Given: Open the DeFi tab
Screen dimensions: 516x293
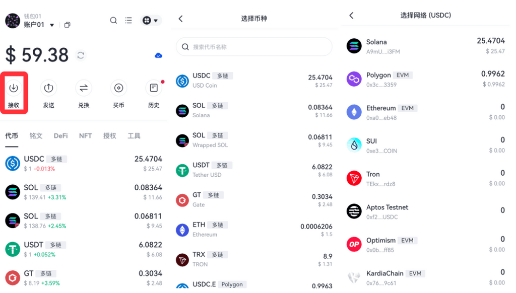Looking at the screenshot, I should pyautogui.click(x=61, y=136).
